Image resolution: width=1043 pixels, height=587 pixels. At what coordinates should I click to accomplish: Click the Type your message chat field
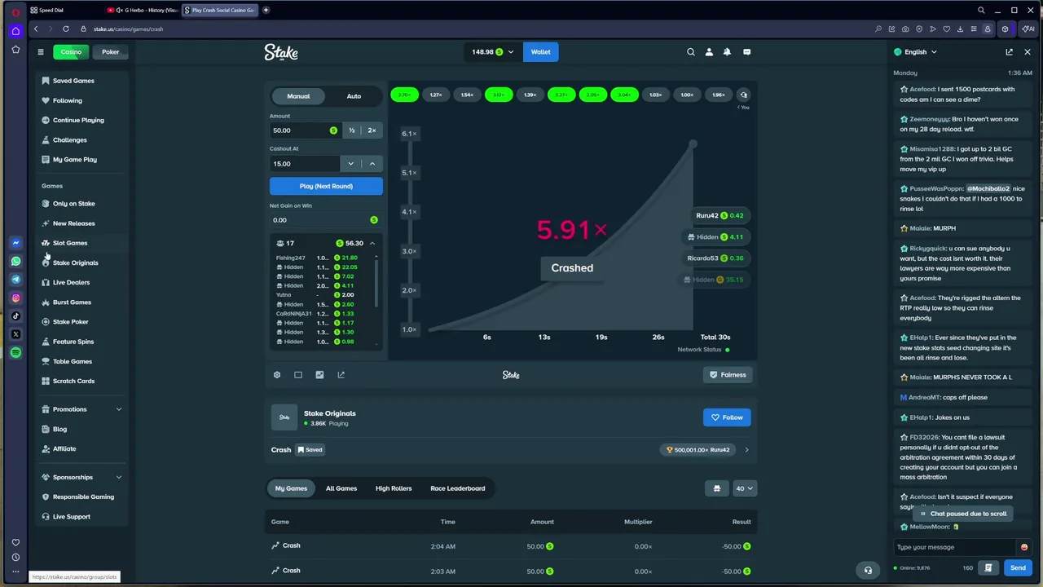[x=955, y=547]
